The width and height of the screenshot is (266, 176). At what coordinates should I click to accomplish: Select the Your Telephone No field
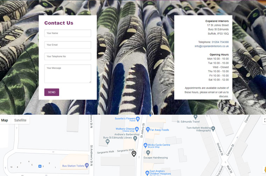68,56
